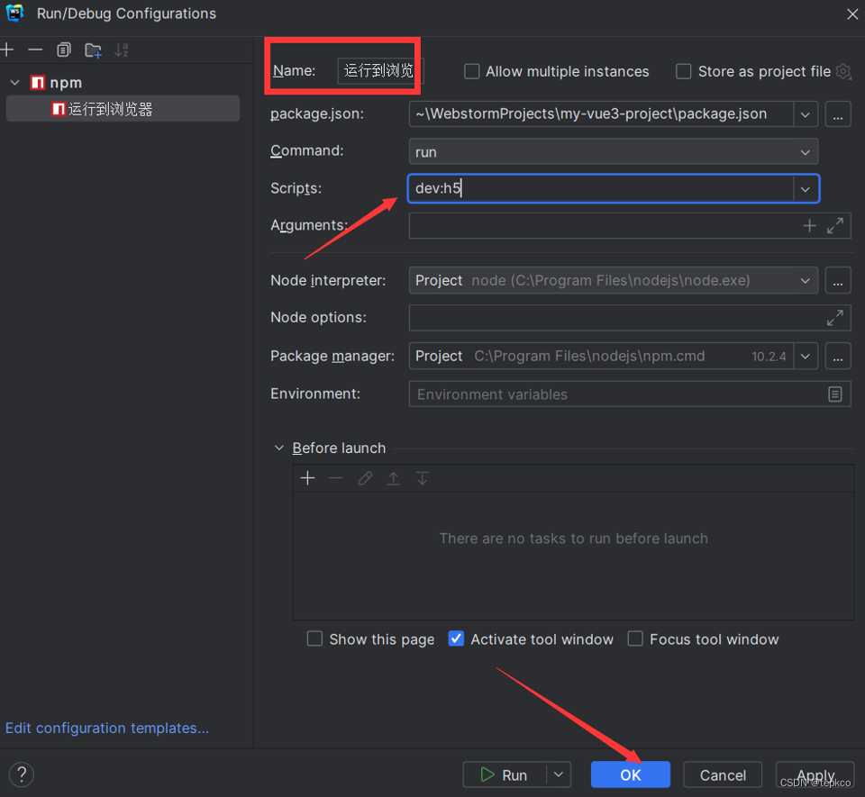This screenshot has width=865, height=797.
Task: Confirm with the OK button
Action: [x=631, y=775]
